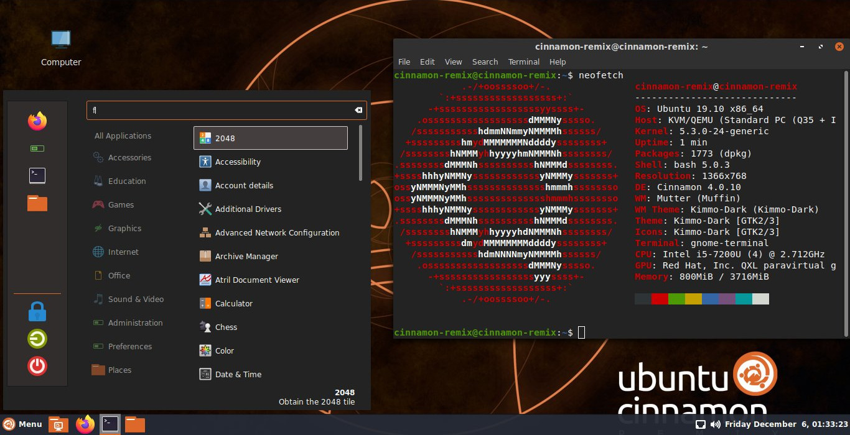
Task: Launch Firefox from the bottom panel
Action: (85, 424)
